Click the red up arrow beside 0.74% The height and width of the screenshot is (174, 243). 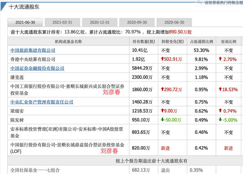click(x=220, y=110)
